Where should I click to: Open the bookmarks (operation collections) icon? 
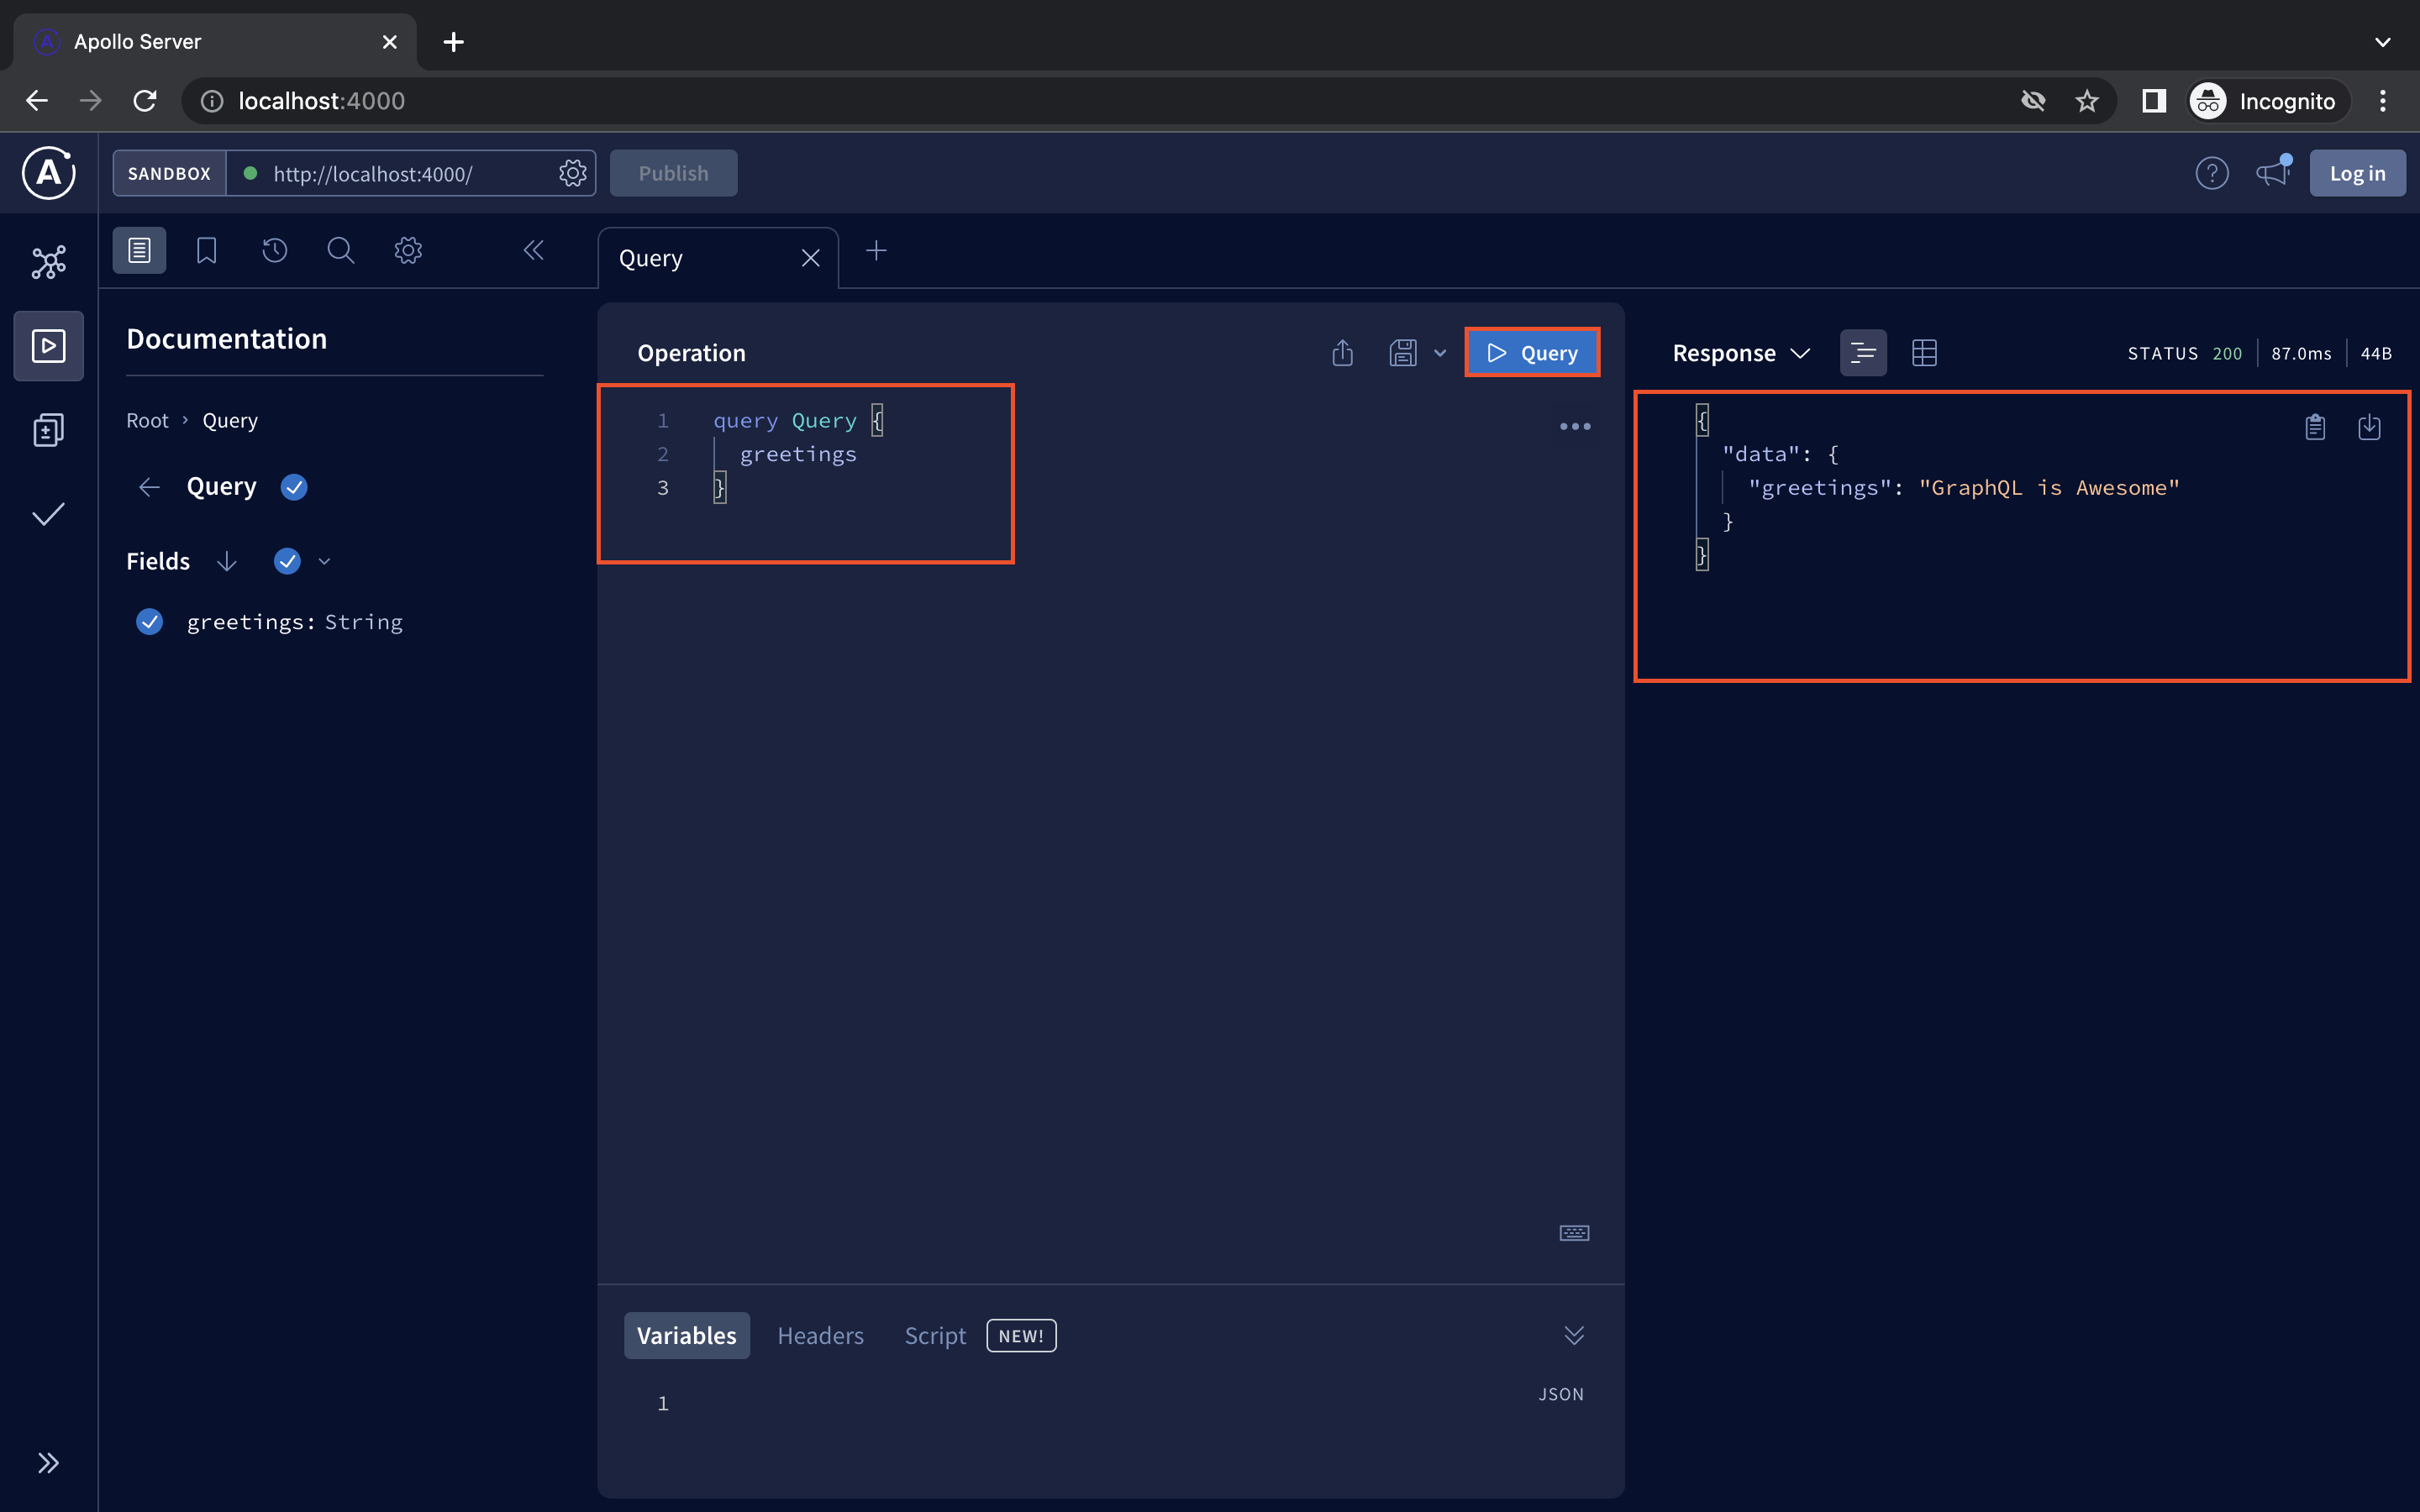point(206,250)
